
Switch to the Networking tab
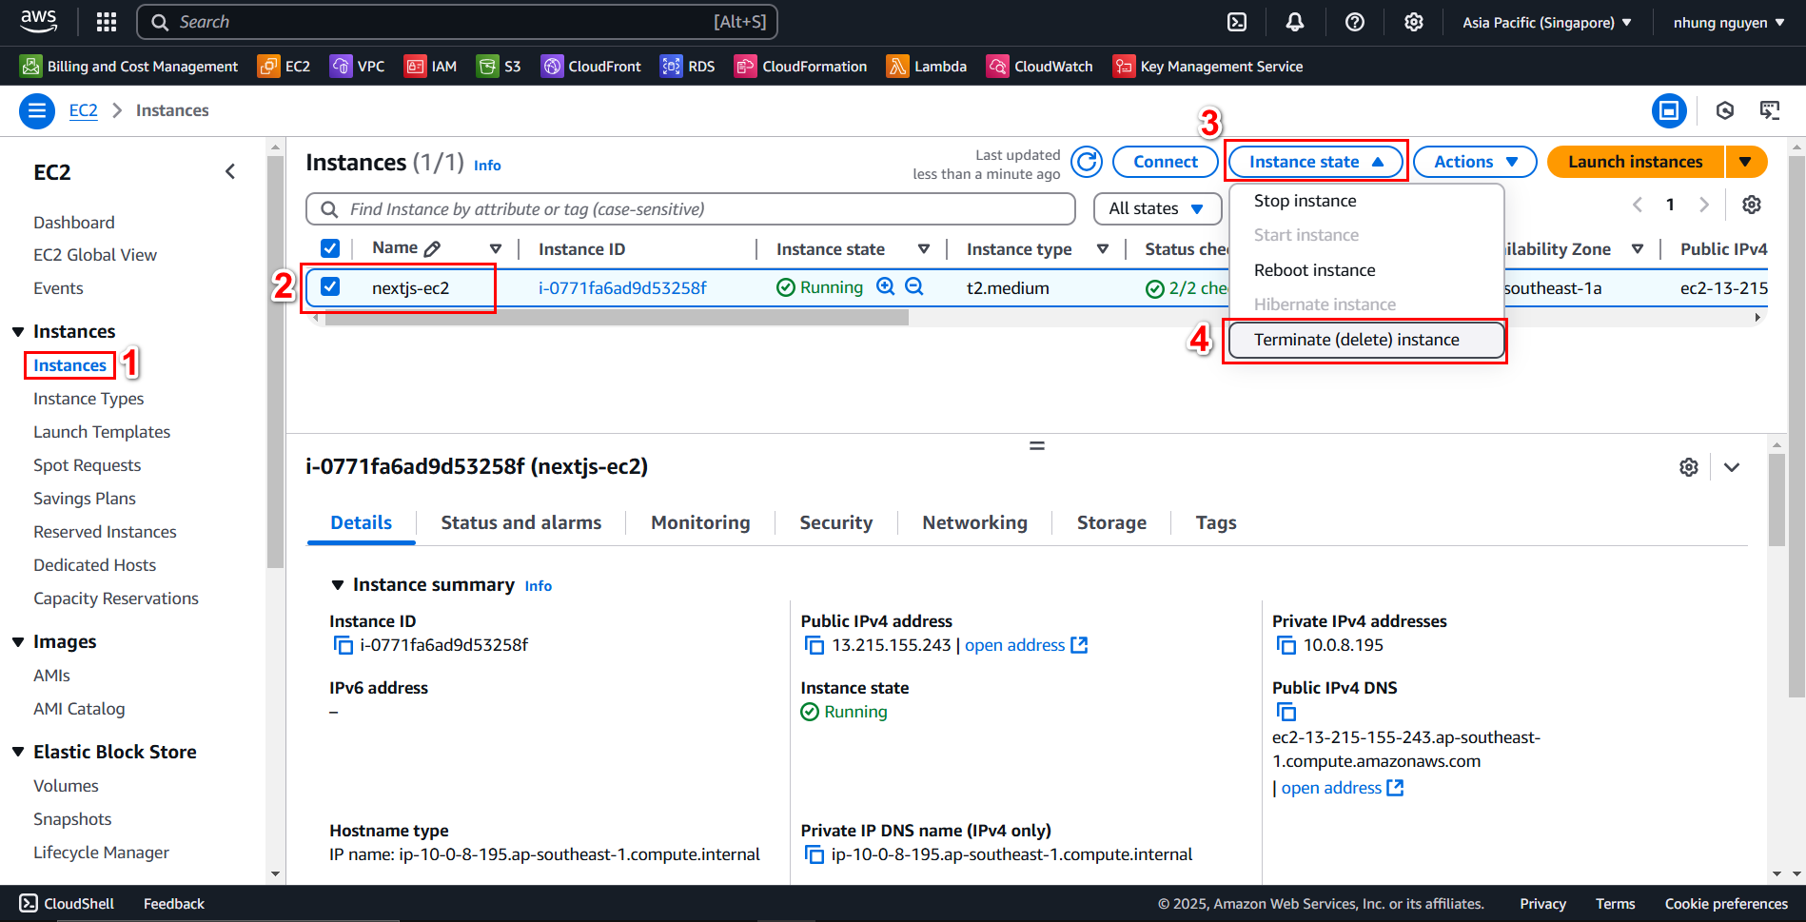point(974,522)
